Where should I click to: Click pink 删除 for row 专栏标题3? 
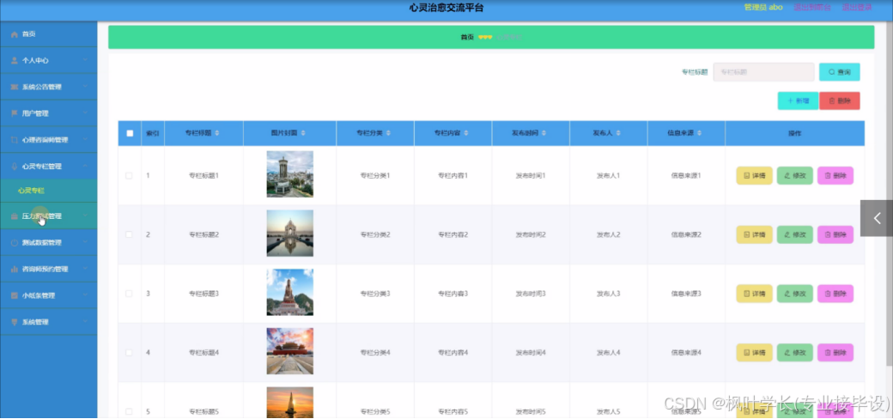pos(835,294)
